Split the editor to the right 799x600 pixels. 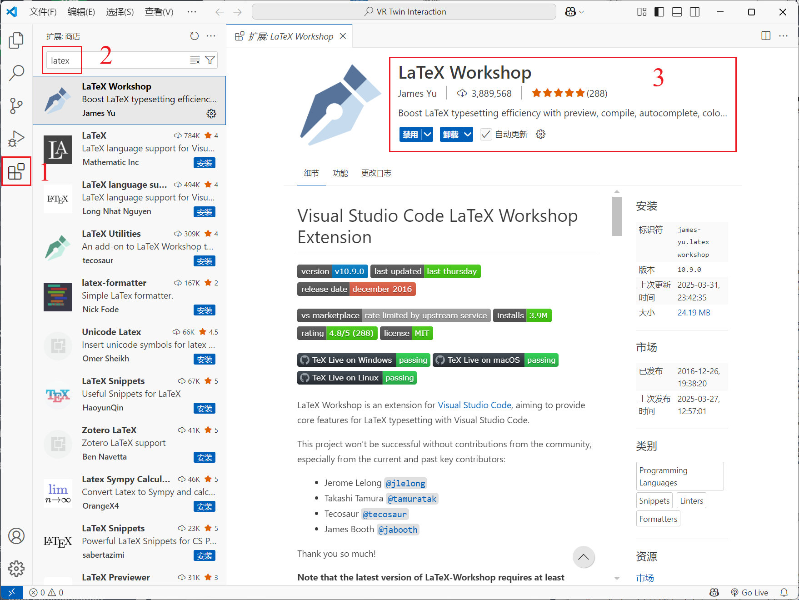766,36
